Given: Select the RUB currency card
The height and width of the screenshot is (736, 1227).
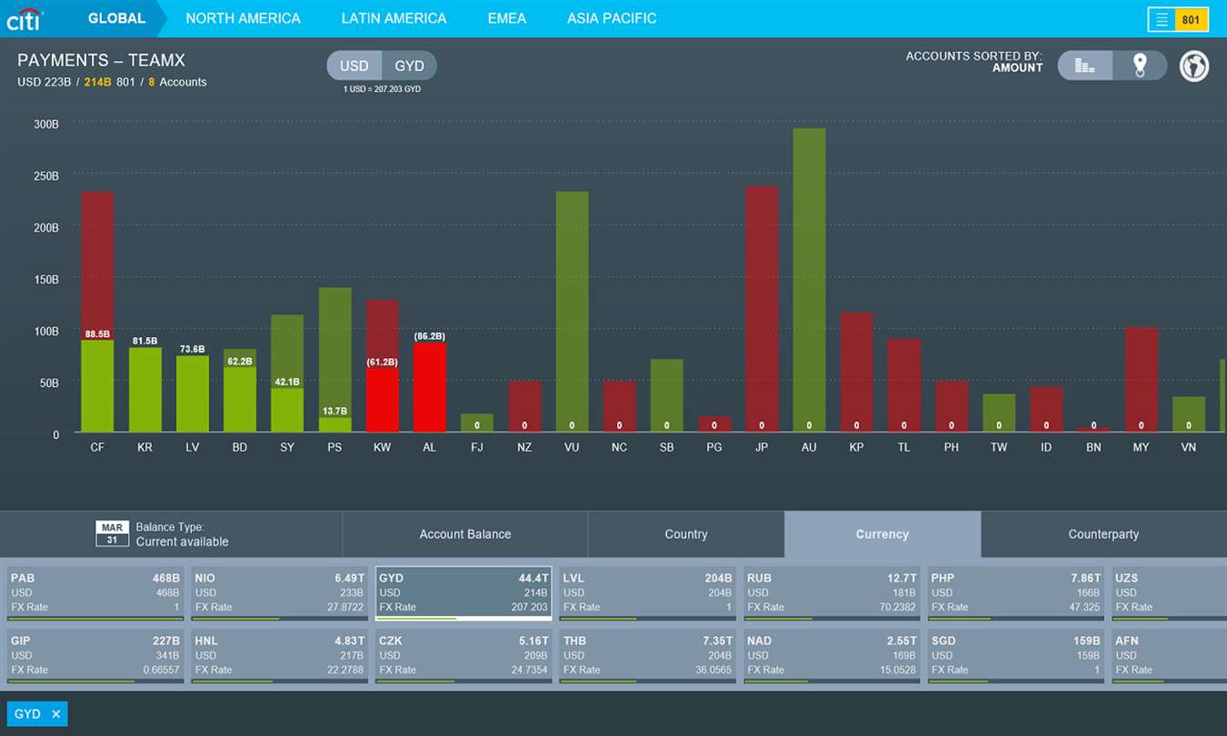Looking at the screenshot, I should click(832, 594).
